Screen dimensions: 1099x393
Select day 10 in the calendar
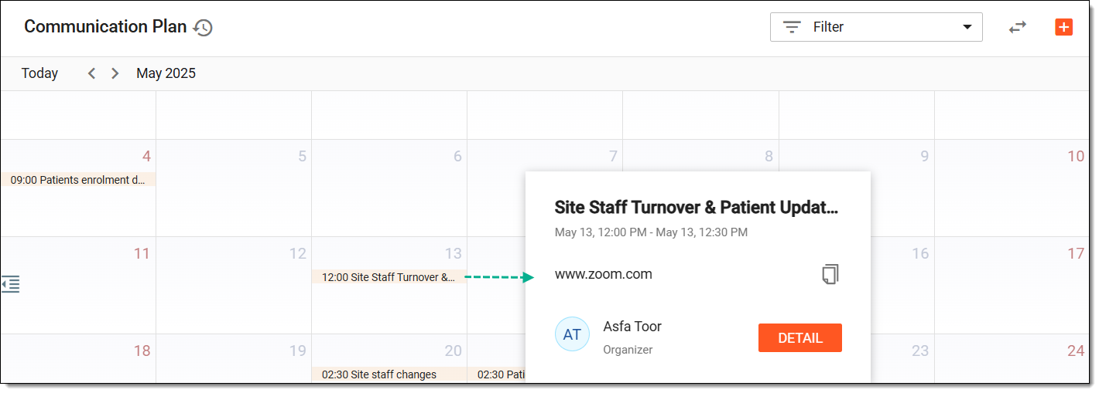[x=1076, y=157]
